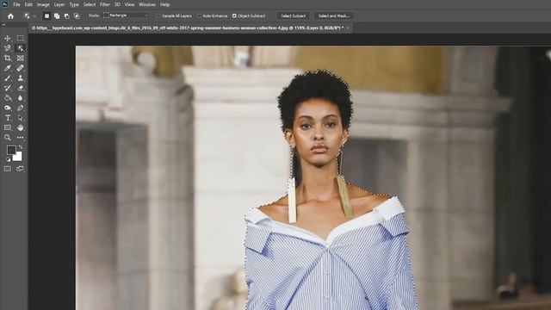Choose Subtract from Selection mode icon
The height and width of the screenshot is (310, 551).
tap(67, 15)
